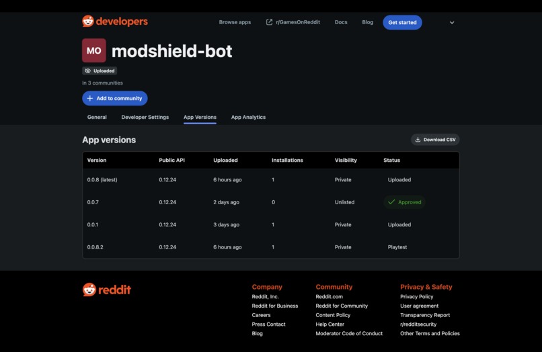Screen dimensions: 542x352
Task: Expand the account menu chevron
Action: 452,22
